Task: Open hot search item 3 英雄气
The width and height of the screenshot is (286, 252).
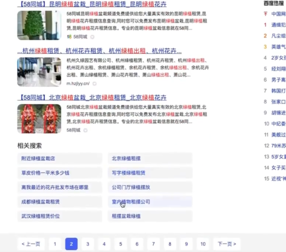Action: coord(279,47)
